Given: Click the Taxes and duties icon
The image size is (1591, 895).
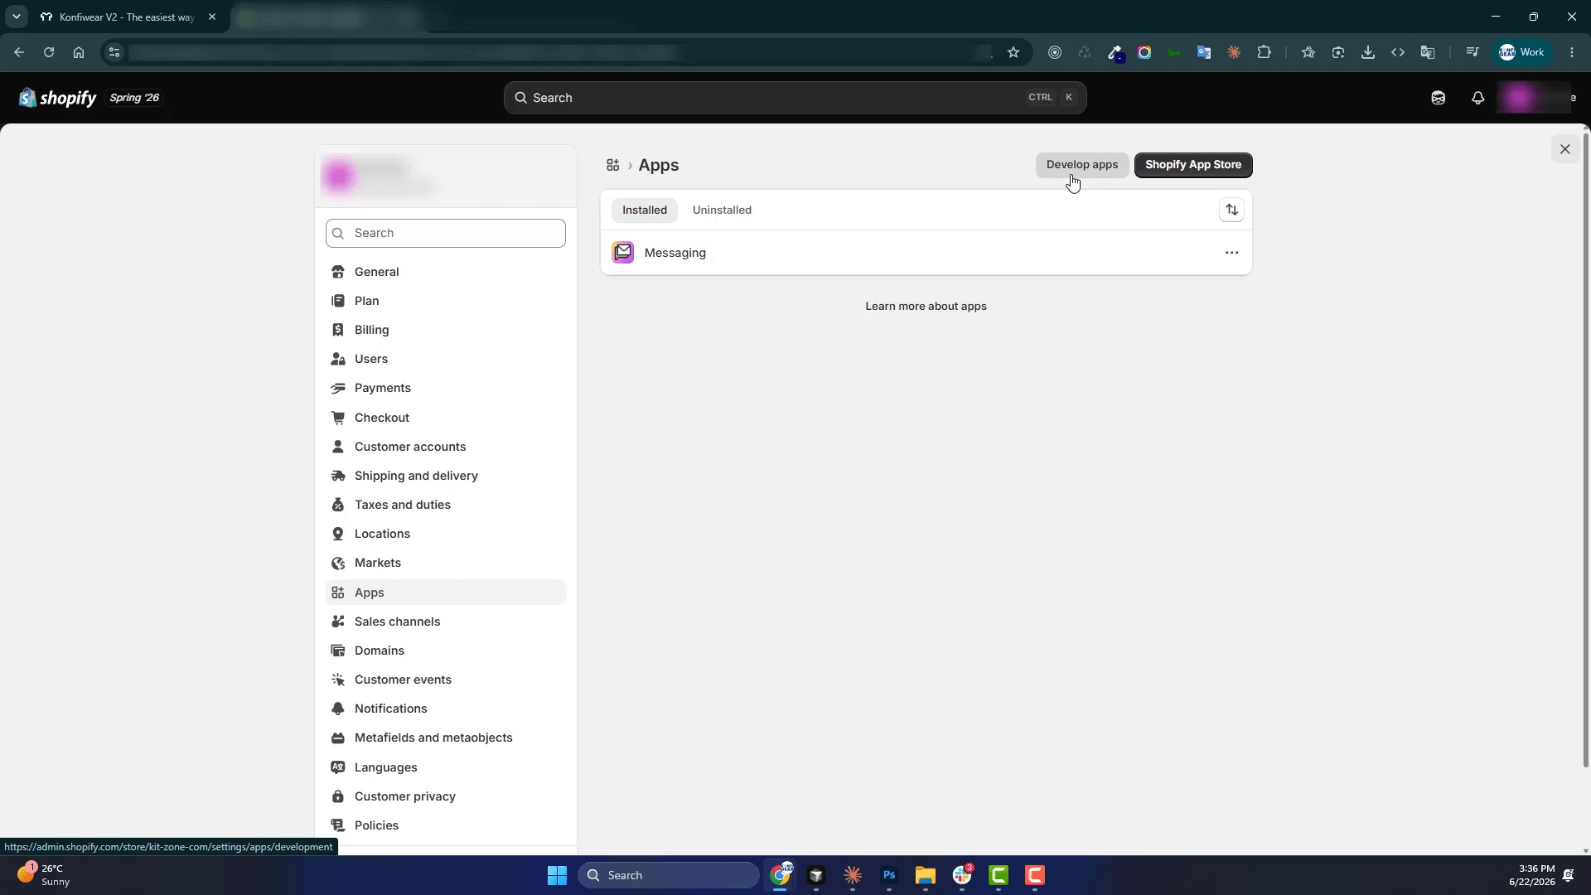Looking at the screenshot, I should coord(338,505).
